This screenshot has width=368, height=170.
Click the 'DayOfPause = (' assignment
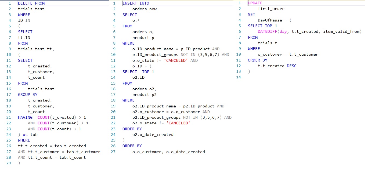[x=275, y=20]
